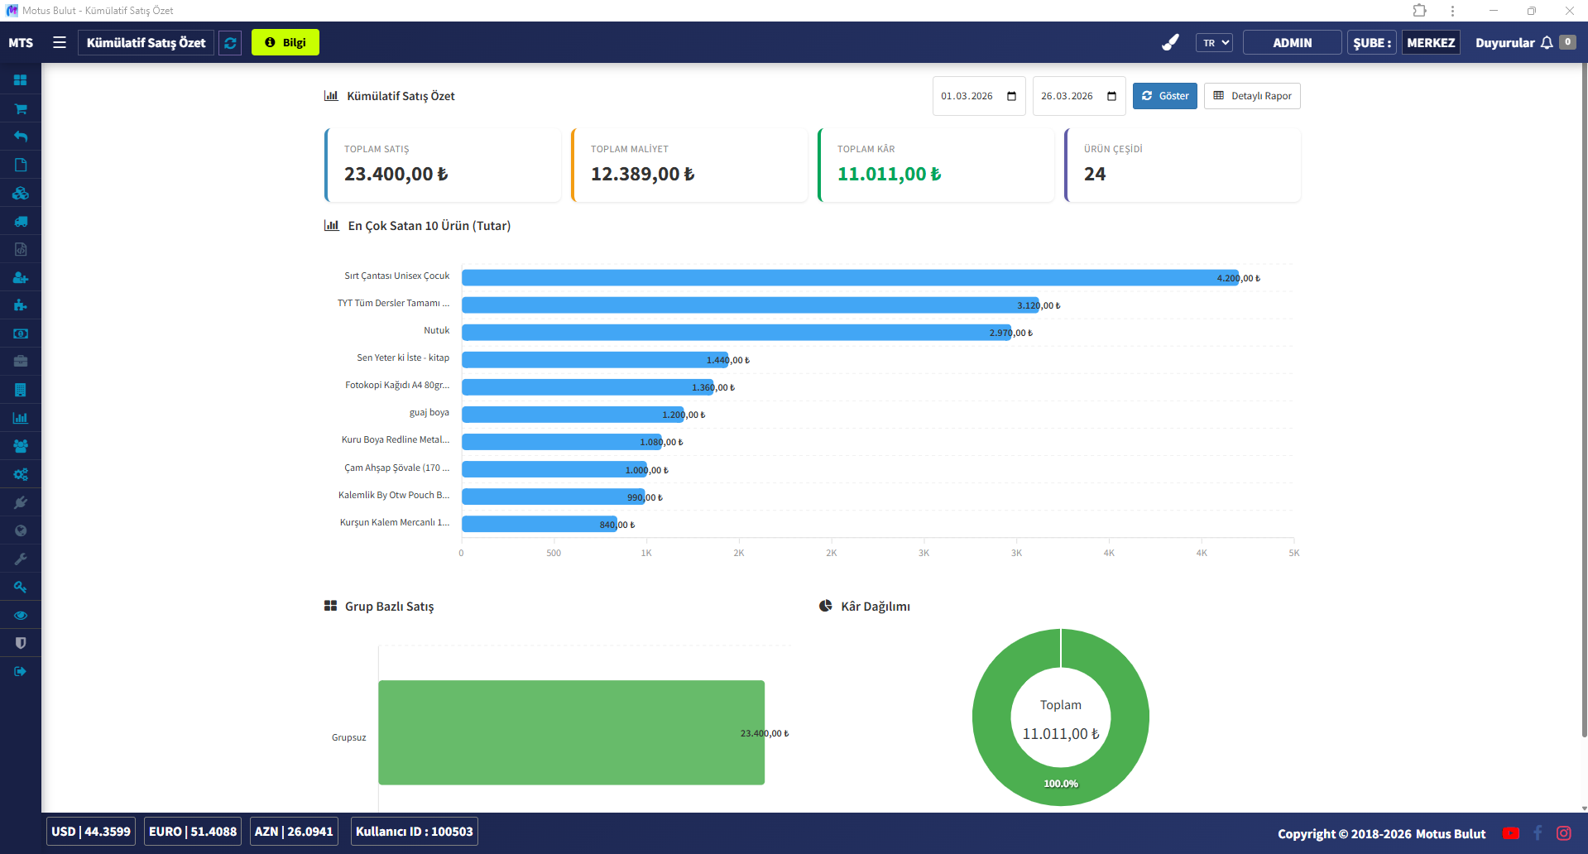Open the TR language dropdown
Screen dimensions: 1588x854
tap(1214, 42)
